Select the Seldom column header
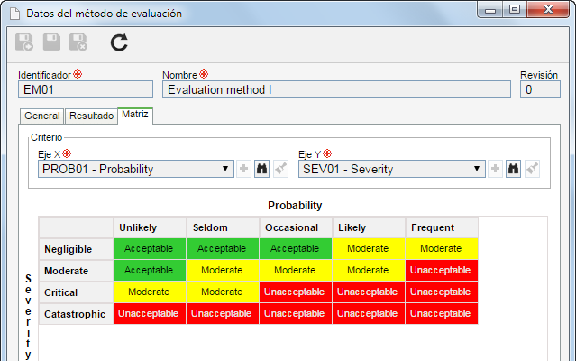The image size is (576, 361). 223,227
